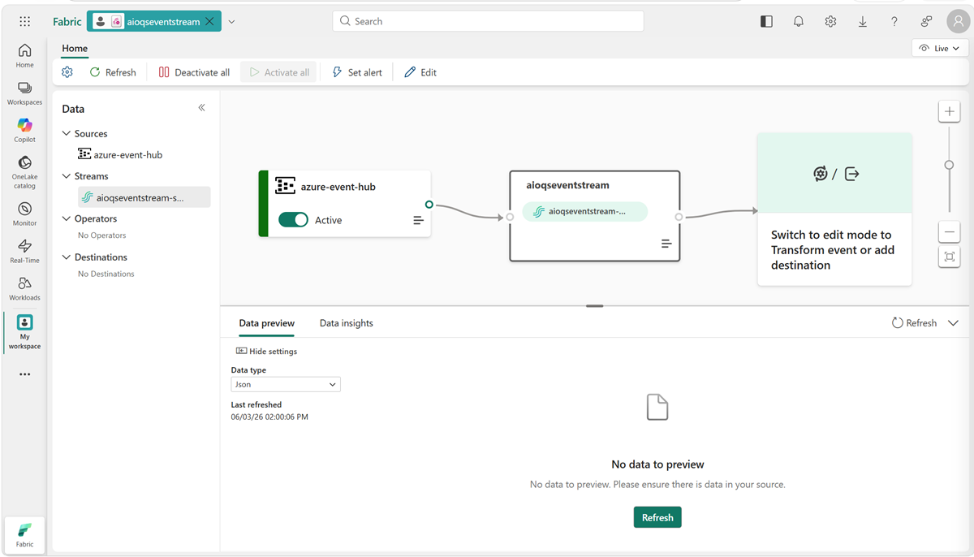The height and width of the screenshot is (557, 974).
Task: Select the Home ribbon tab
Action: [75, 49]
